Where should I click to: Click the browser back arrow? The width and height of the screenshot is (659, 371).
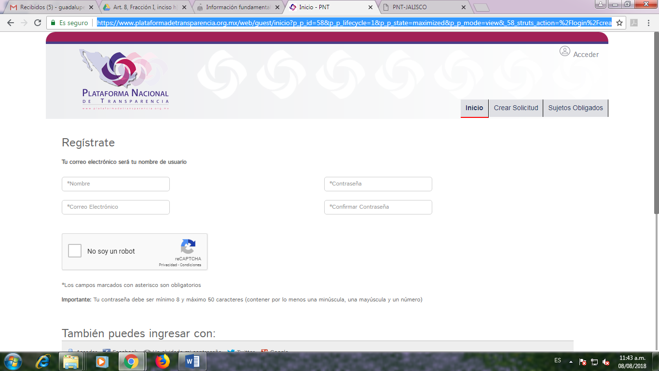point(11,23)
